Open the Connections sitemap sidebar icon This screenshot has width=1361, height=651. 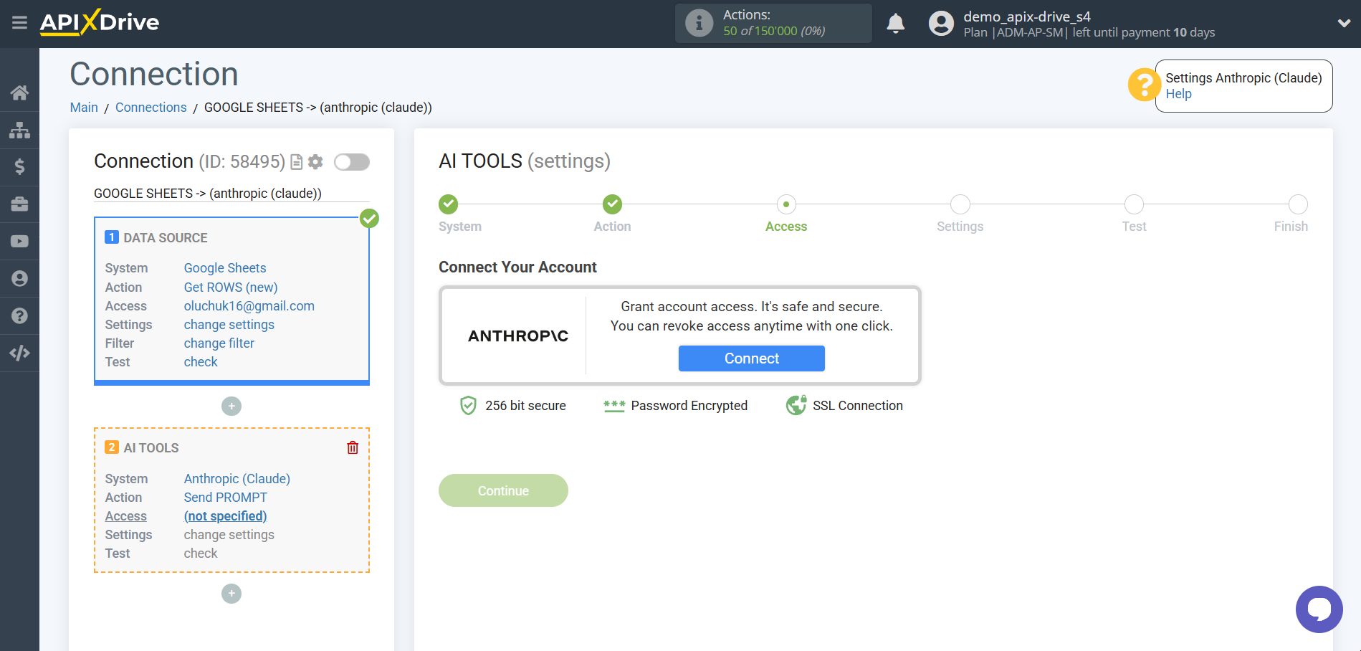click(x=19, y=130)
